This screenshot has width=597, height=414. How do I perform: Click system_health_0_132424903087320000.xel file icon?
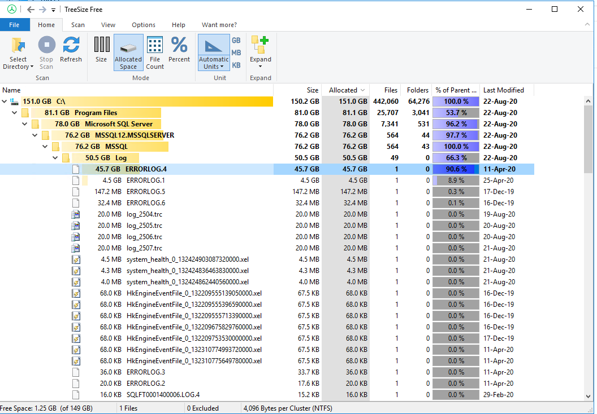(x=76, y=259)
